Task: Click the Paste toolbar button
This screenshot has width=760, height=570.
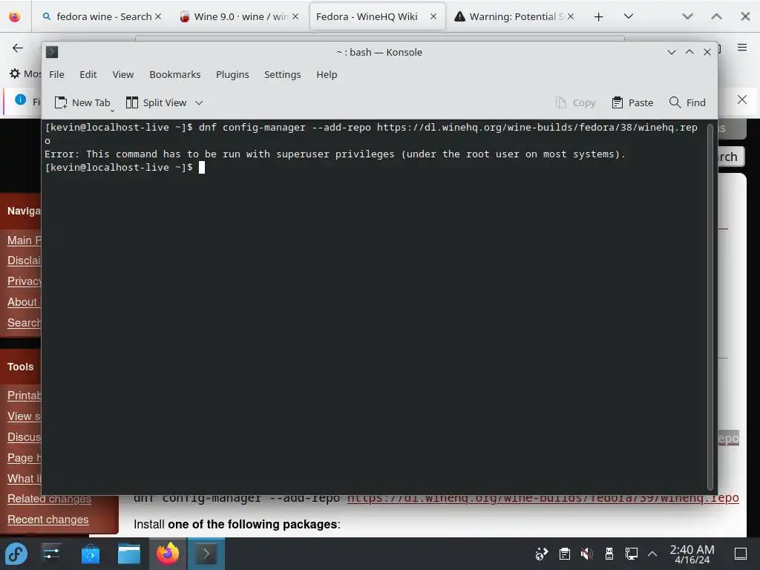Action: [x=632, y=102]
